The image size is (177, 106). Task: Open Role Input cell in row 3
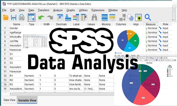[165, 37]
